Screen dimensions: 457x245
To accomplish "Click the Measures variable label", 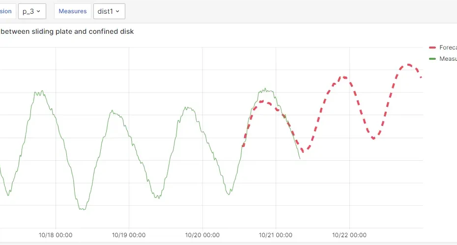I will click(73, 11).
